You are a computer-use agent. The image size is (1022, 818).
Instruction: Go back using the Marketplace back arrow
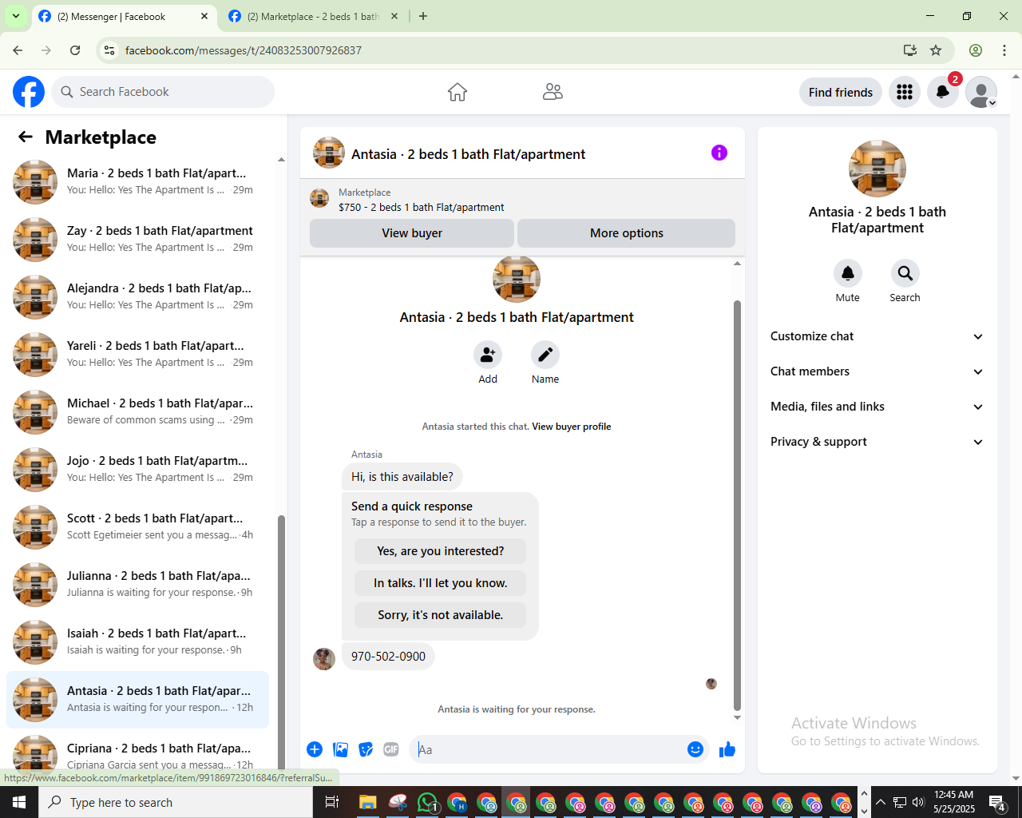click(26, 137)
